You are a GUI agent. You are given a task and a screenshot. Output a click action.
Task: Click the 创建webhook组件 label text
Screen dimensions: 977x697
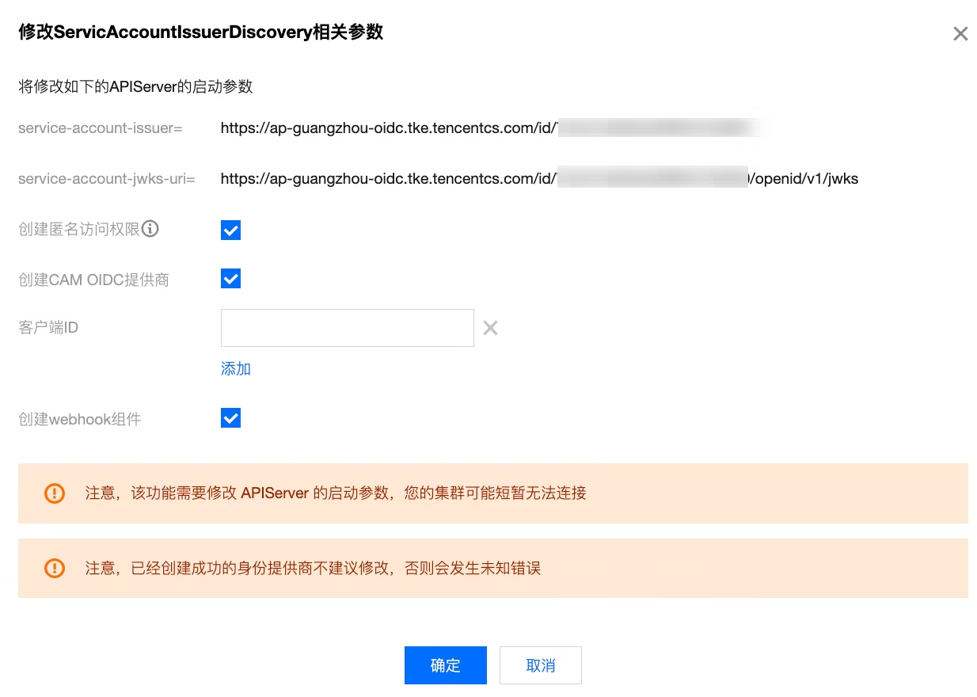tap(80, 419)
